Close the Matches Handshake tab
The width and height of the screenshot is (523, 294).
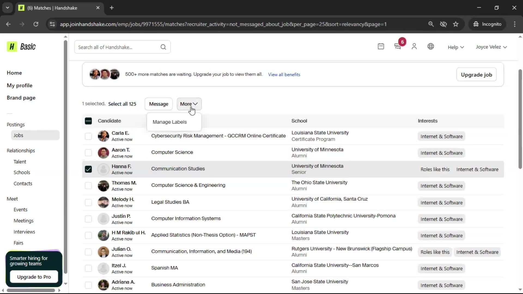point(98,8)
